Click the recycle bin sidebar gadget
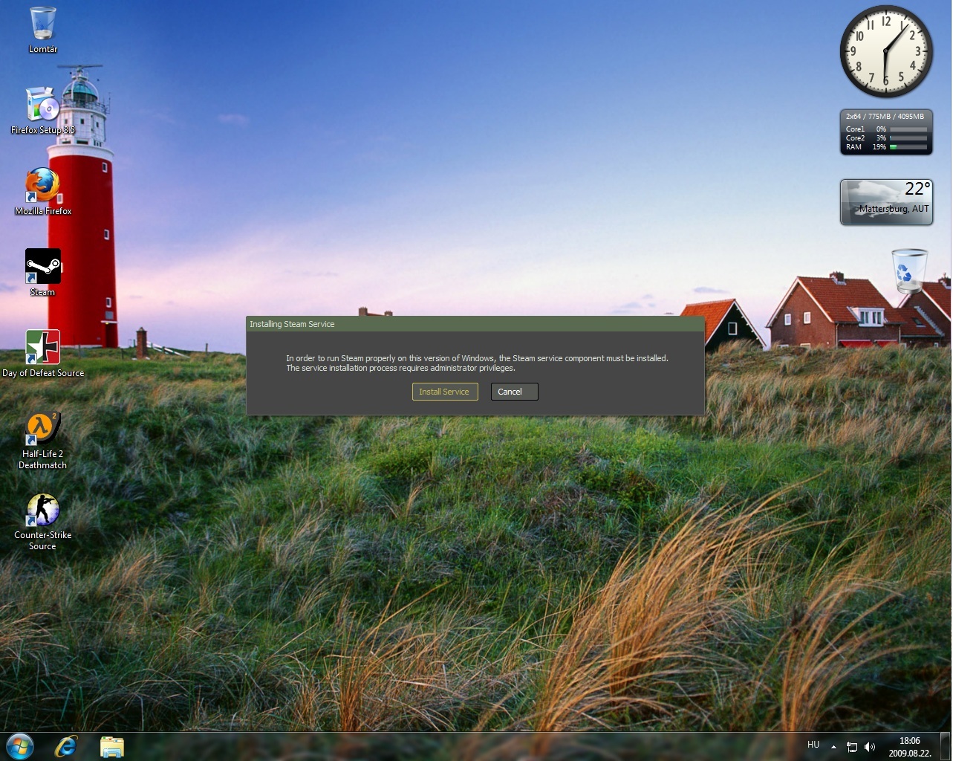The height and width of the screenshot is (761, 953). (x=909, y=270)
